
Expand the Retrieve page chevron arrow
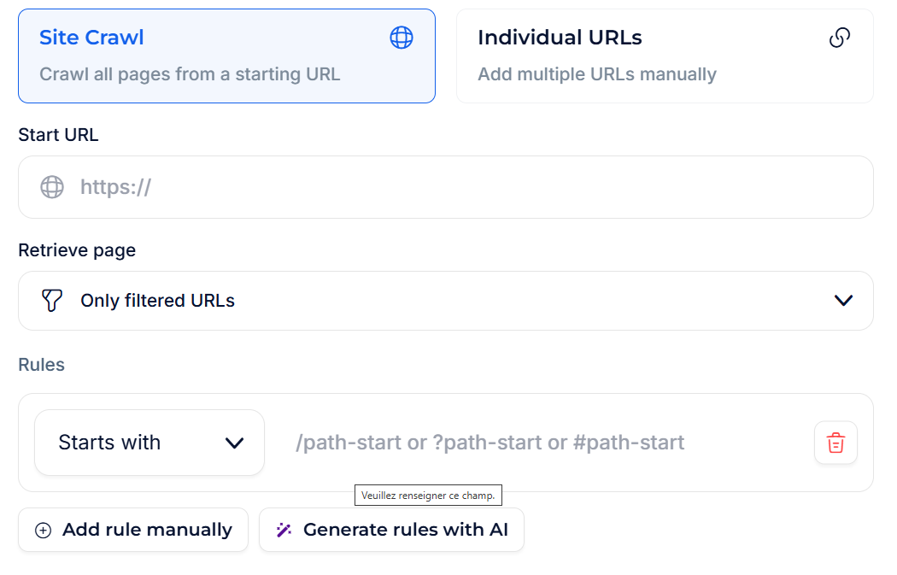pyautogui.click(x=843, y=301)
